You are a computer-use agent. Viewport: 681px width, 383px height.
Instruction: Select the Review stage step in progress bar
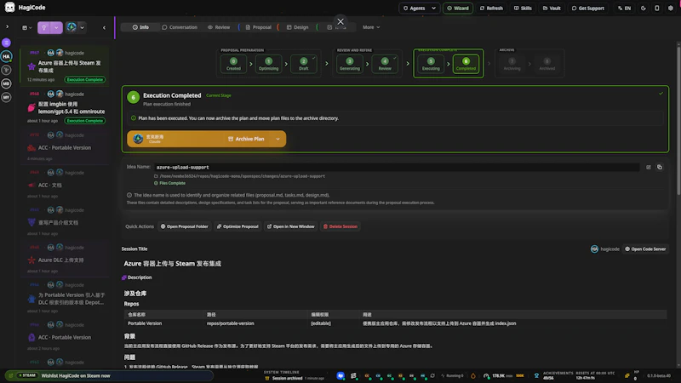[x=385, y=64]
